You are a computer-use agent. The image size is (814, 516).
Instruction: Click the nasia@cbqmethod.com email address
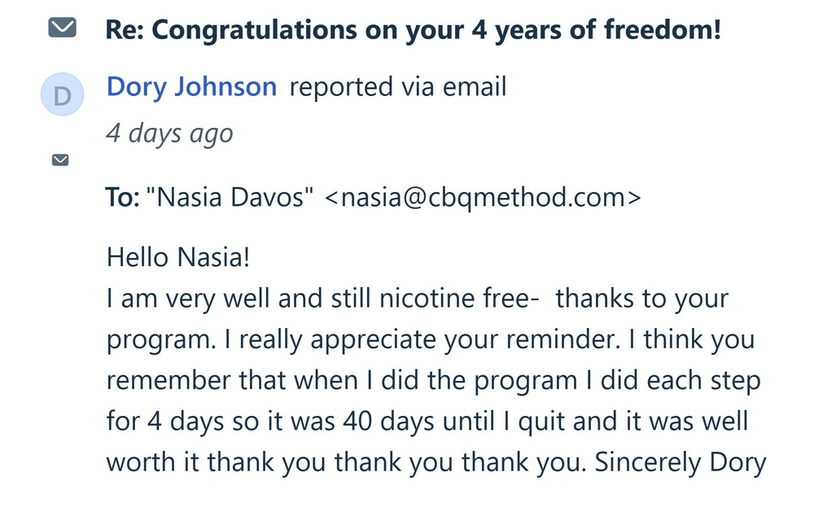(x=483, y=197)
